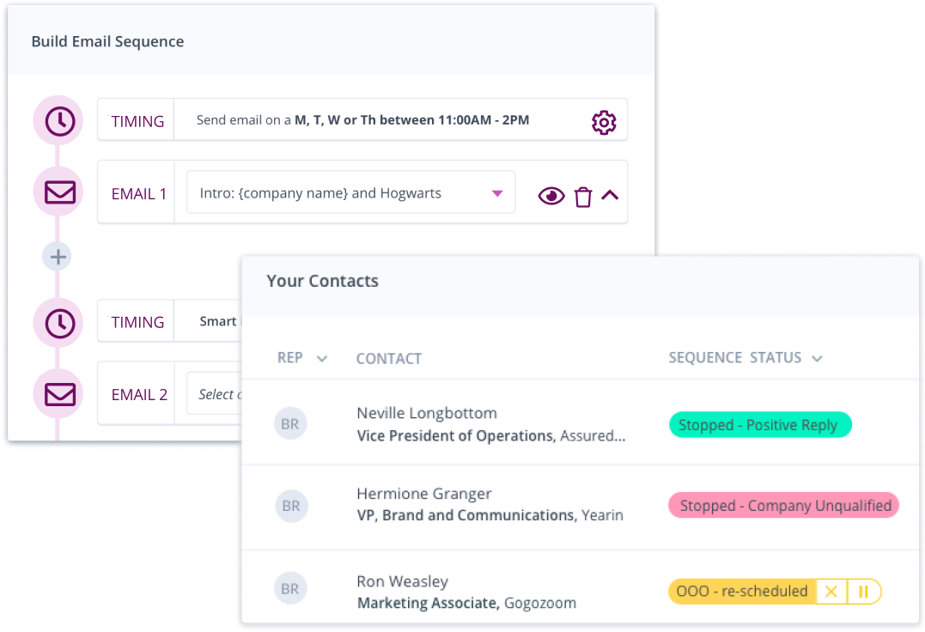Open Neville Longbottom's contact entry
925x632 pixels.
click(426, 413)
